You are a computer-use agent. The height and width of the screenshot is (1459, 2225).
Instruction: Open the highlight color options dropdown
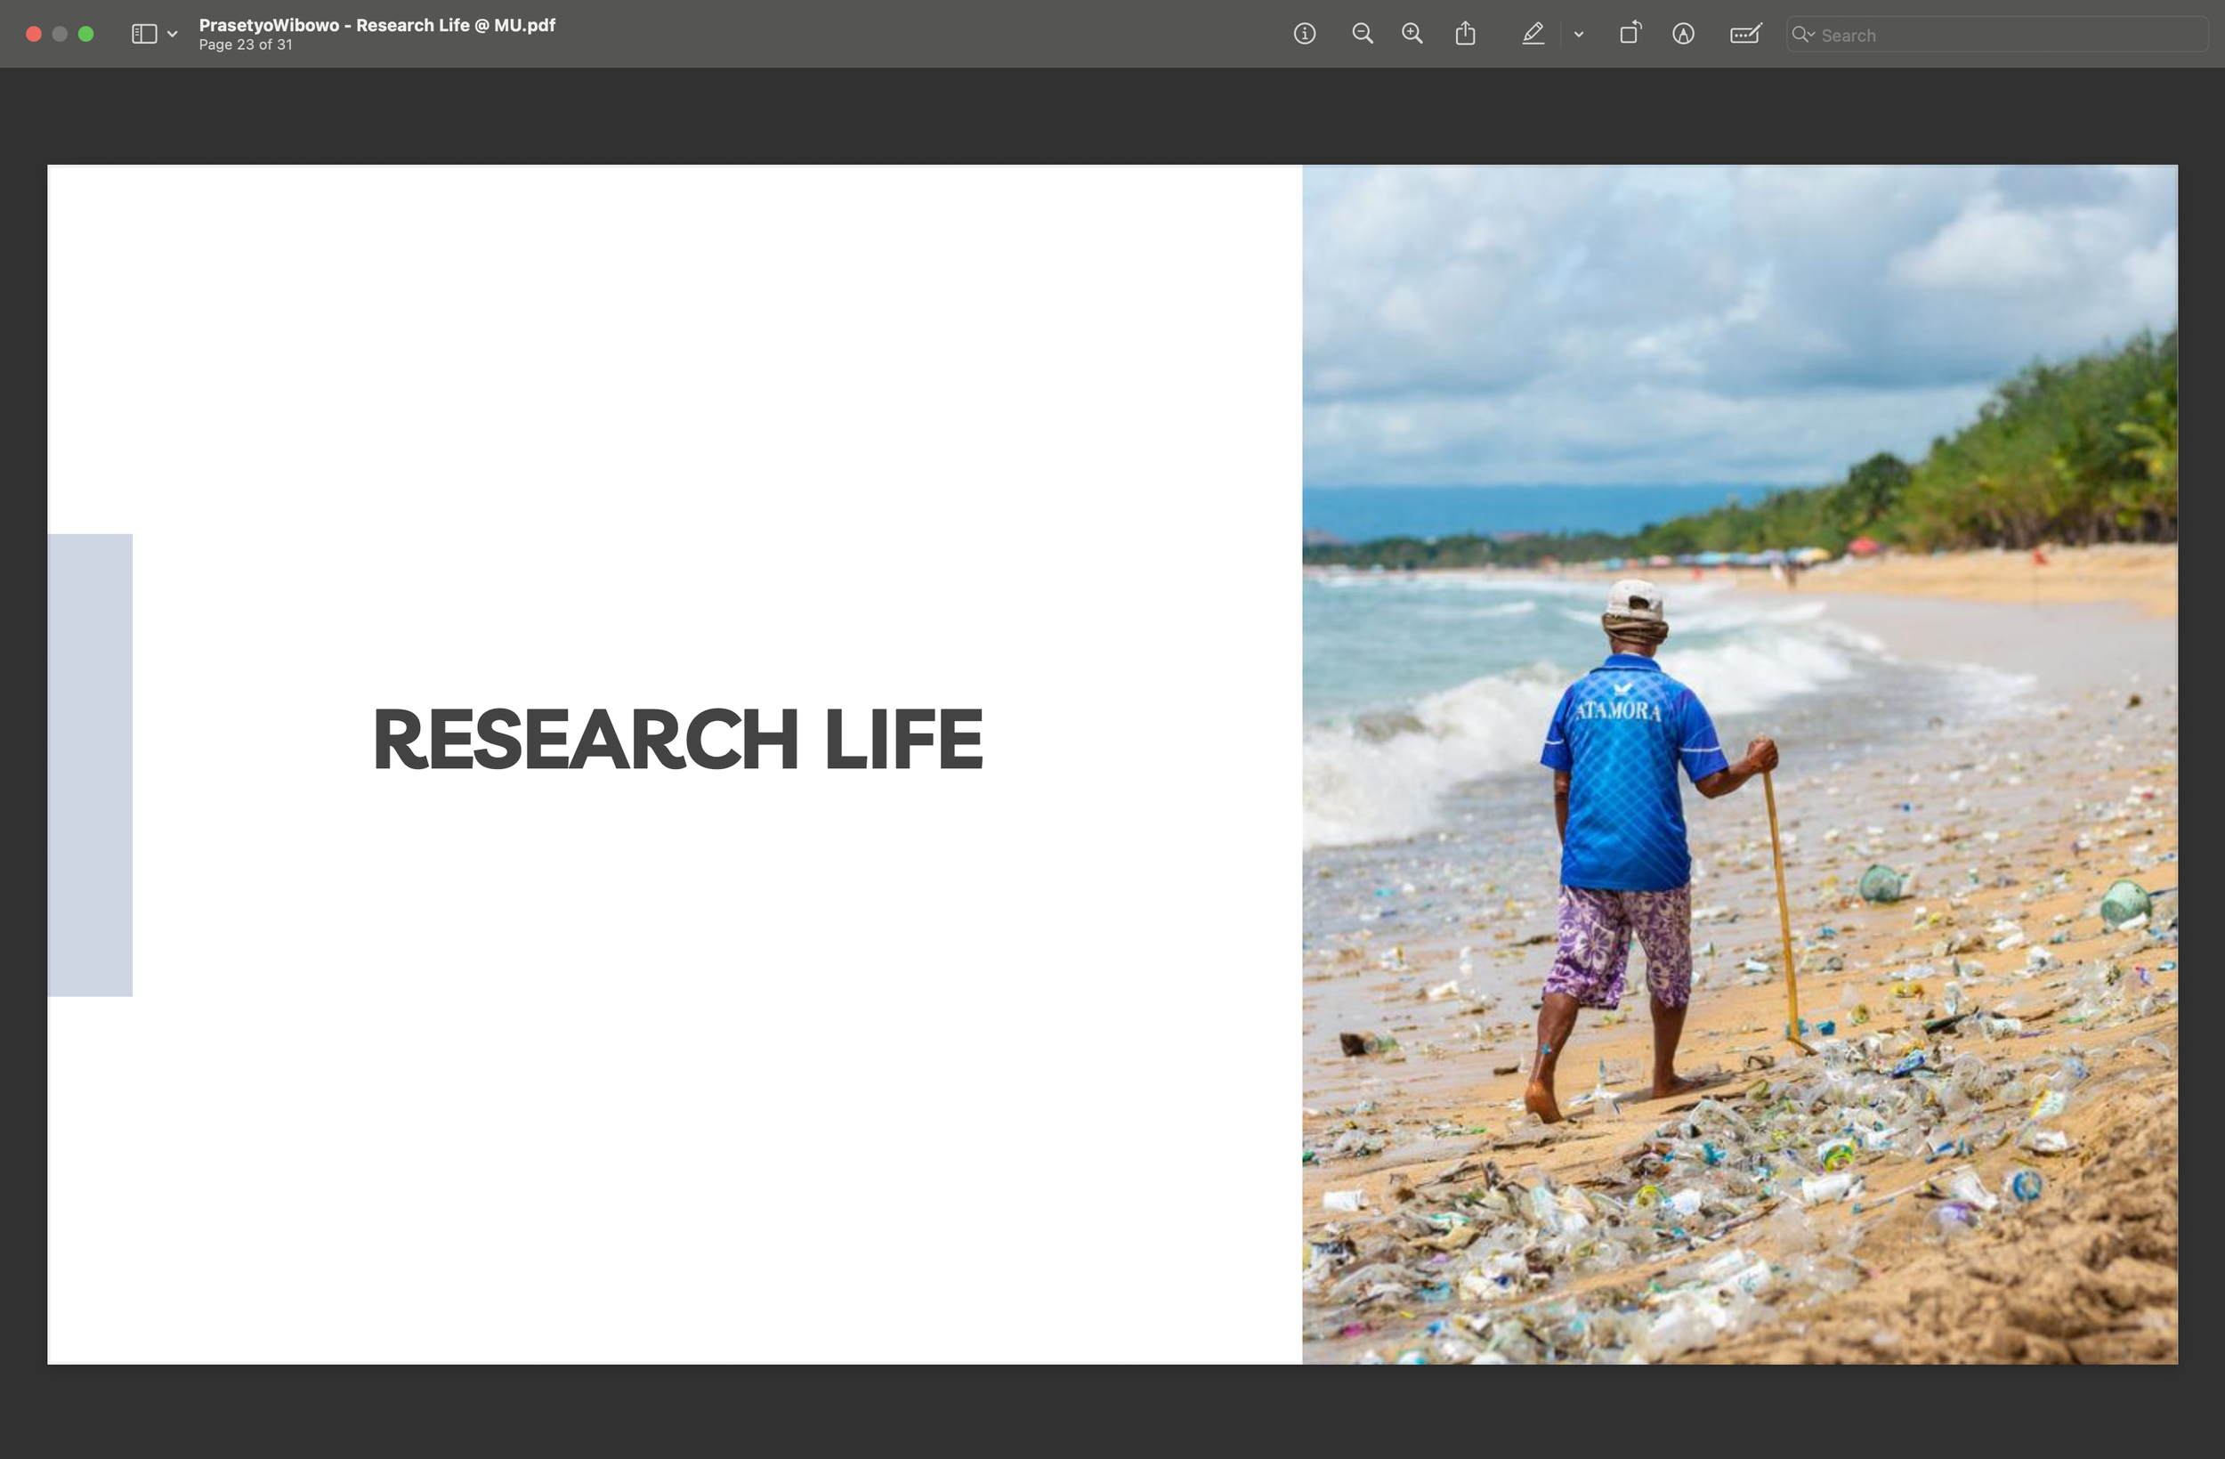[1579, 35]
